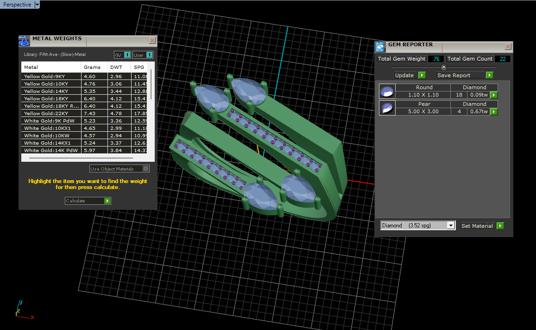Click the Save Report button
Screen dimensions: 536x330
click(461, 75)
